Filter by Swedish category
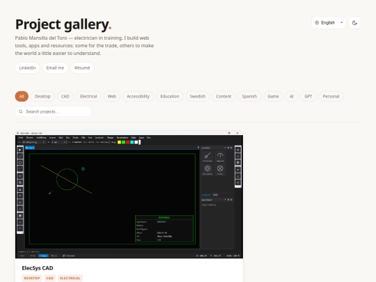Screen dimensions: 376x282 (198, 96)
